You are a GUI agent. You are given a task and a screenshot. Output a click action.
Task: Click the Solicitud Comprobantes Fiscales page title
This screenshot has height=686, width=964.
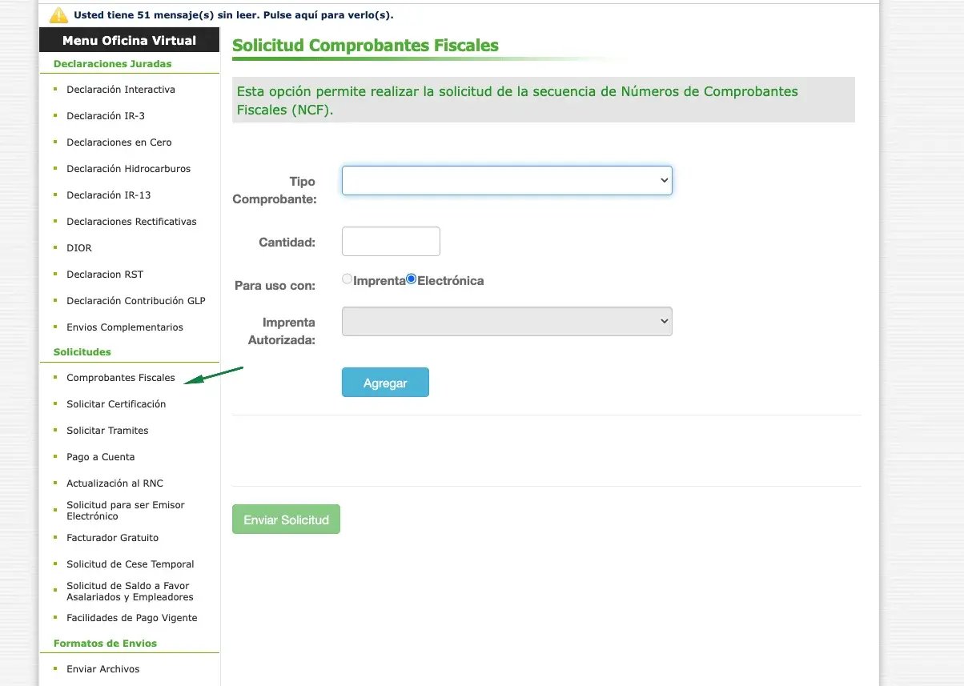click(x=365, y=46)
